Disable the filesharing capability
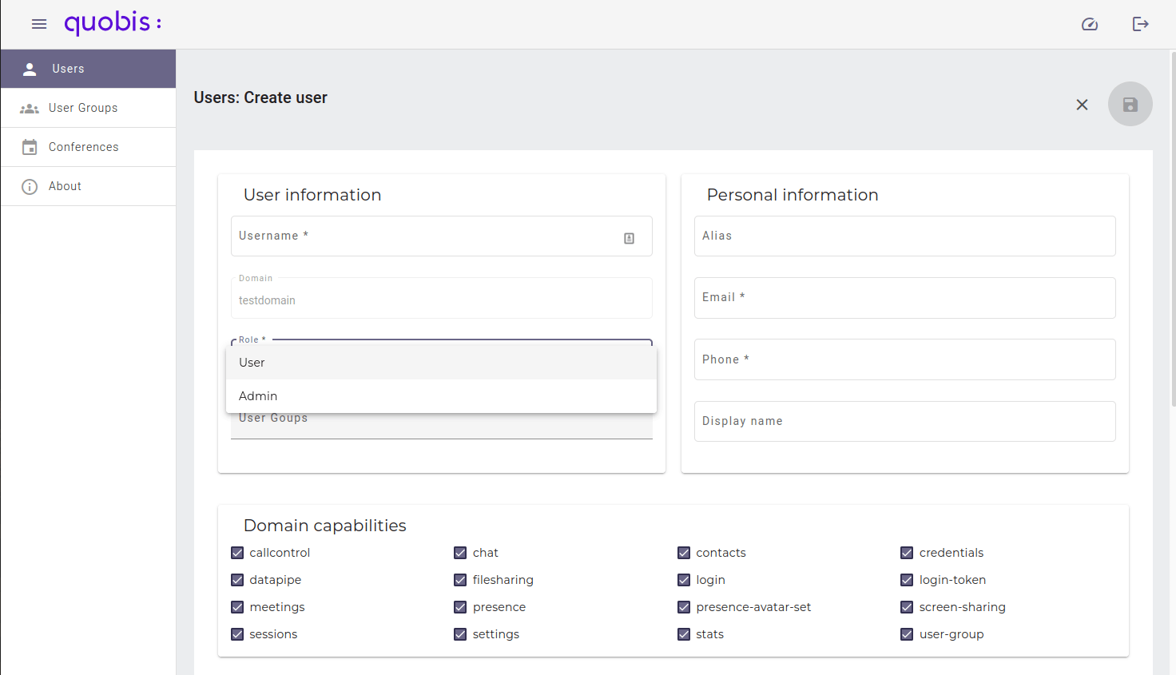Viewport: 1176px width, 675px height. tap(460, 580)
